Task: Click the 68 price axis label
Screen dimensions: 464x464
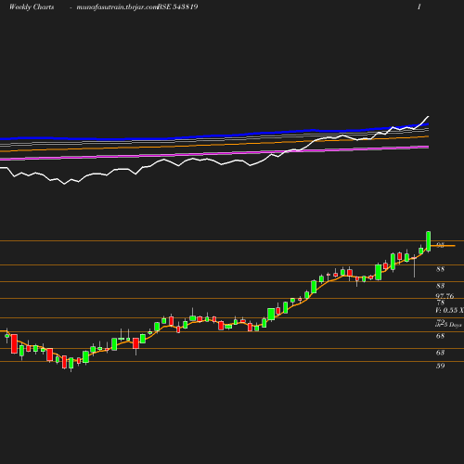Action: (440, 336)
